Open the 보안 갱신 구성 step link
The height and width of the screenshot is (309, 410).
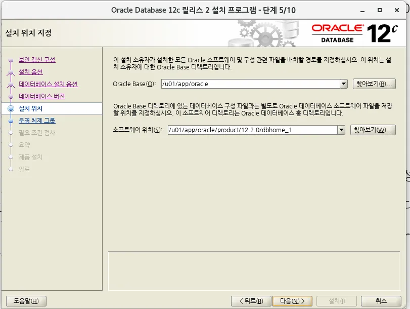(x=37, y=60)
